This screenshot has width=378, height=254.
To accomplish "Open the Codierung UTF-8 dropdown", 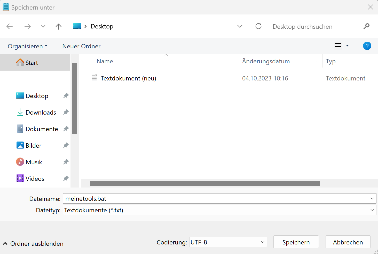I will (x=262, y=242).
